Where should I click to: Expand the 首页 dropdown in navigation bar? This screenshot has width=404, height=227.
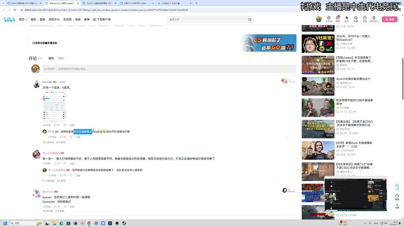[x=23, y=20]
